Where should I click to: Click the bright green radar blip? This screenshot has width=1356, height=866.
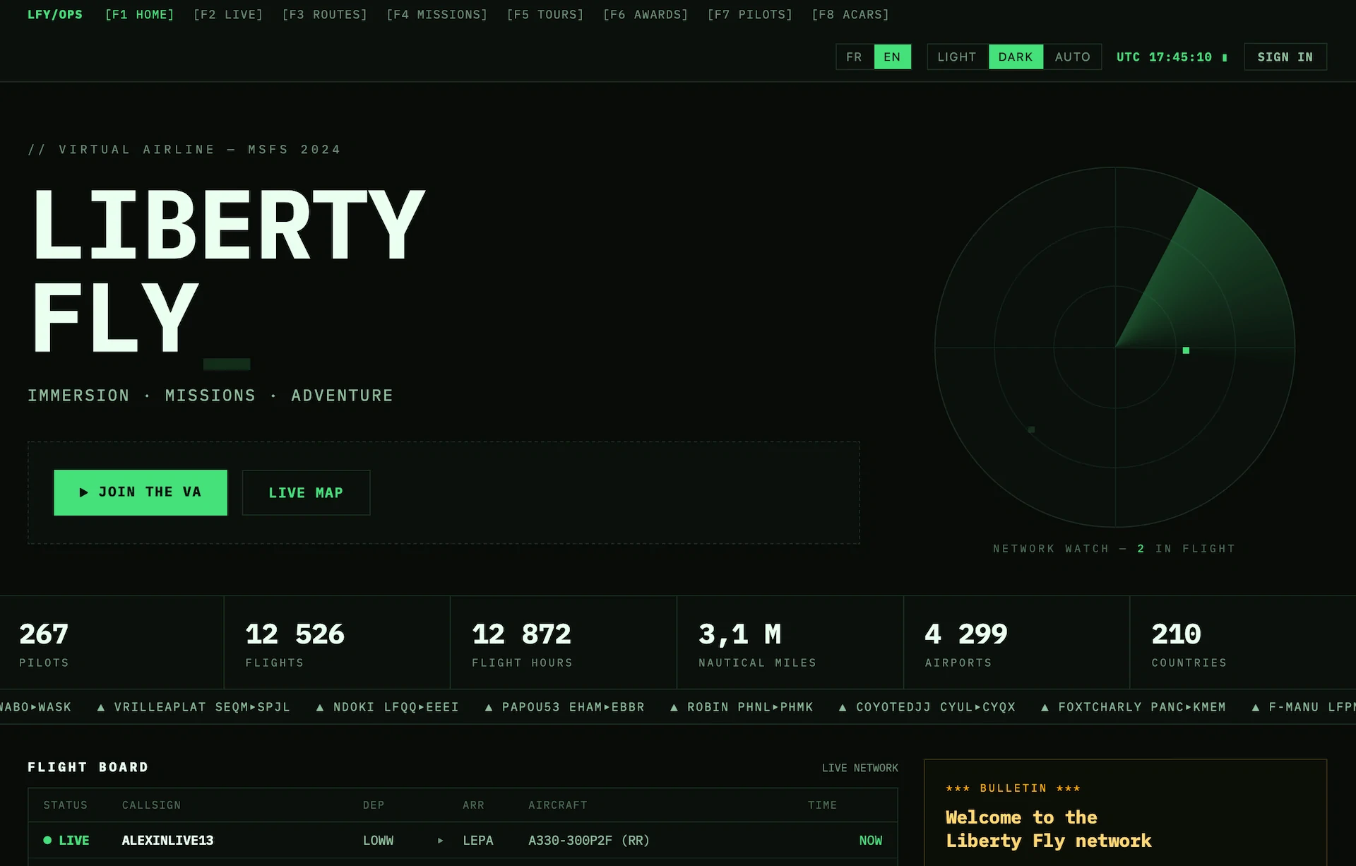click(x=1186, y=350)
